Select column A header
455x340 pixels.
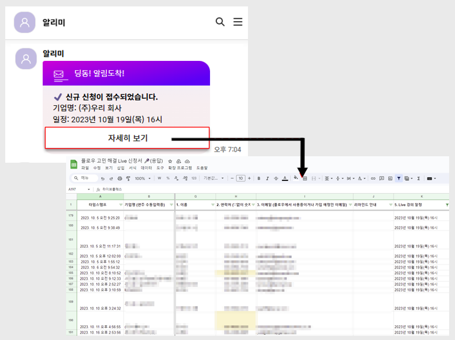click(x=101, y=197)
